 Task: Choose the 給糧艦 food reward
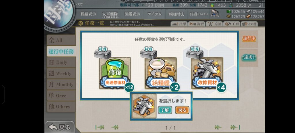click(x=161, y=73)
